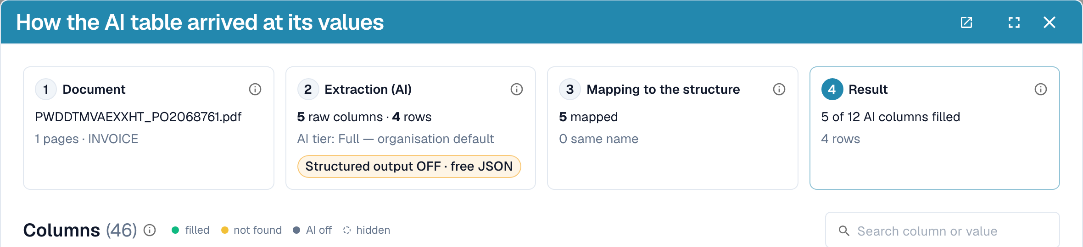
Task: Click the search magnifier icon
Action: (x=844, y=231)
